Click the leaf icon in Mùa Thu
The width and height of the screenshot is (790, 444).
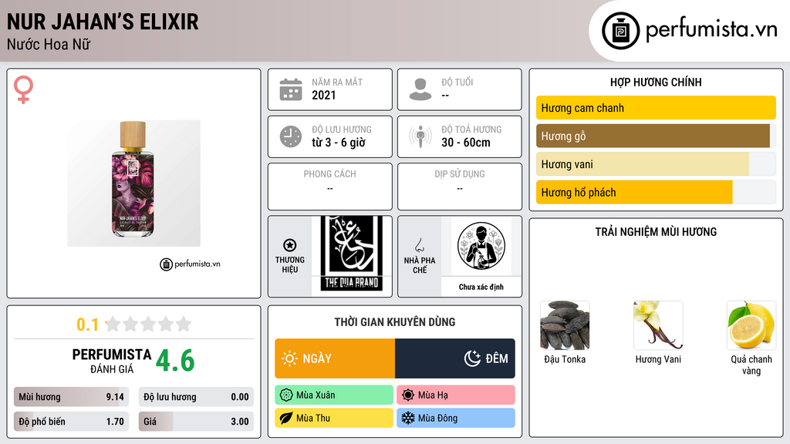(x=286, y=418)
